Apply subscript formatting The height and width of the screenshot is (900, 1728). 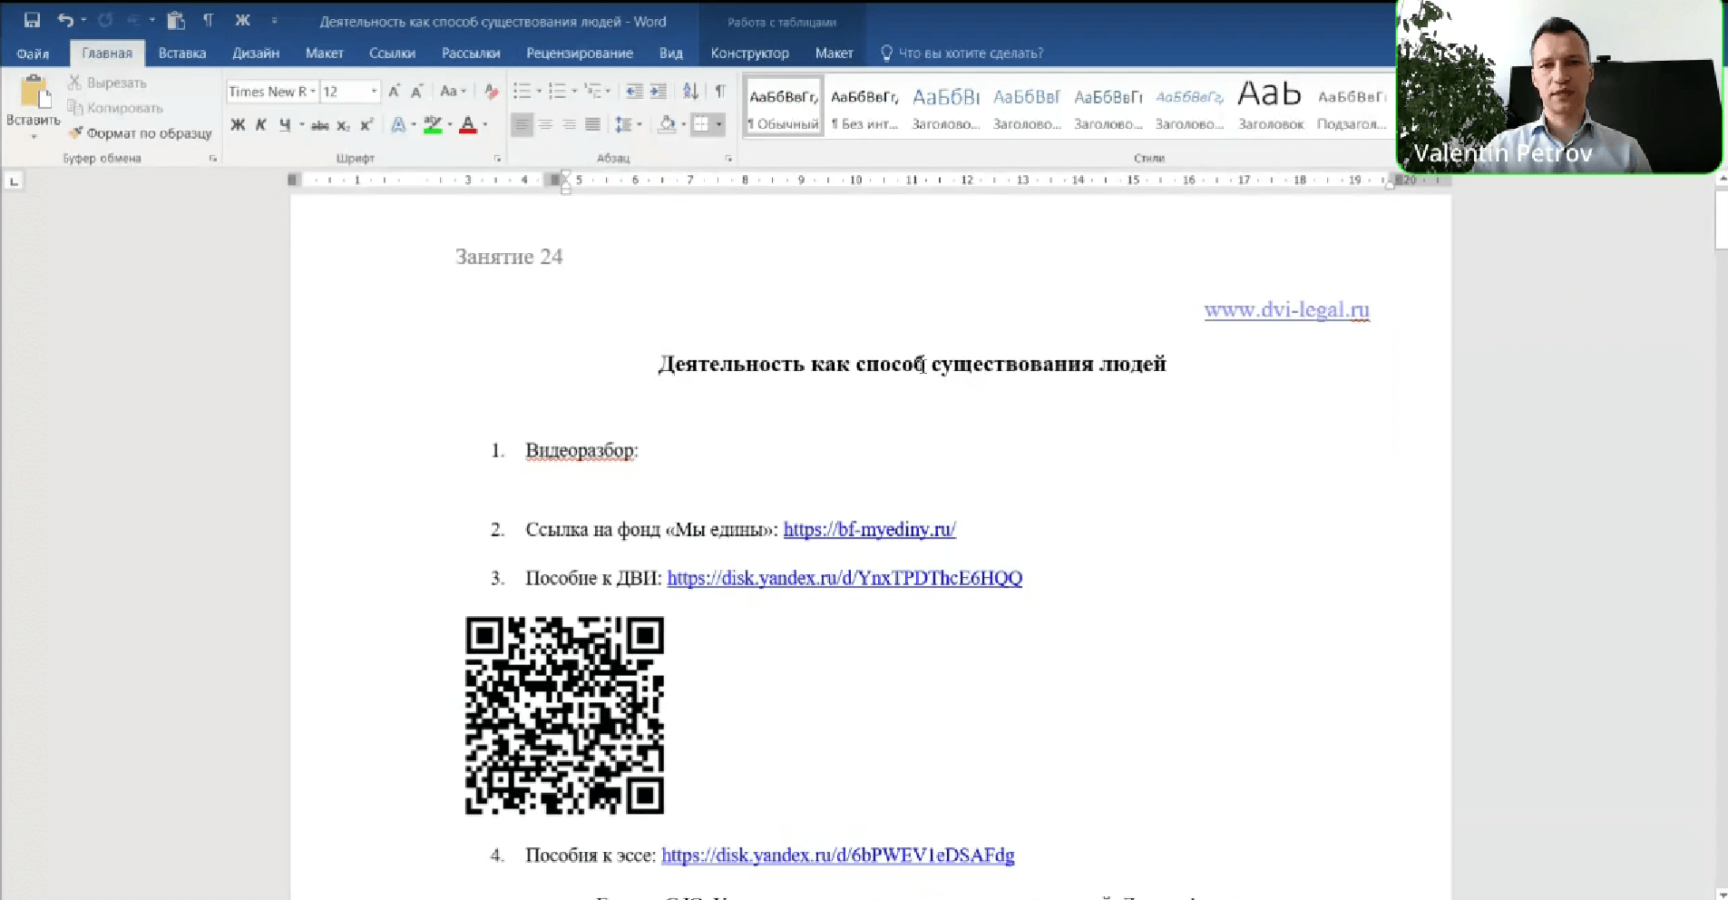tap(343, 125)
